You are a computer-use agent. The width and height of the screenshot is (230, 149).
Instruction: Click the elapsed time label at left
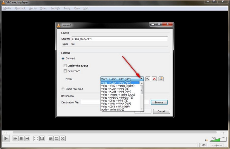pyautogui.click(x=6, y=133)
